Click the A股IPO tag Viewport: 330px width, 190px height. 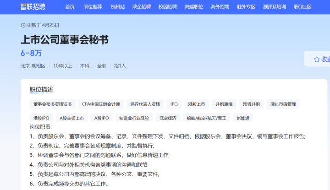click(102, 118)
